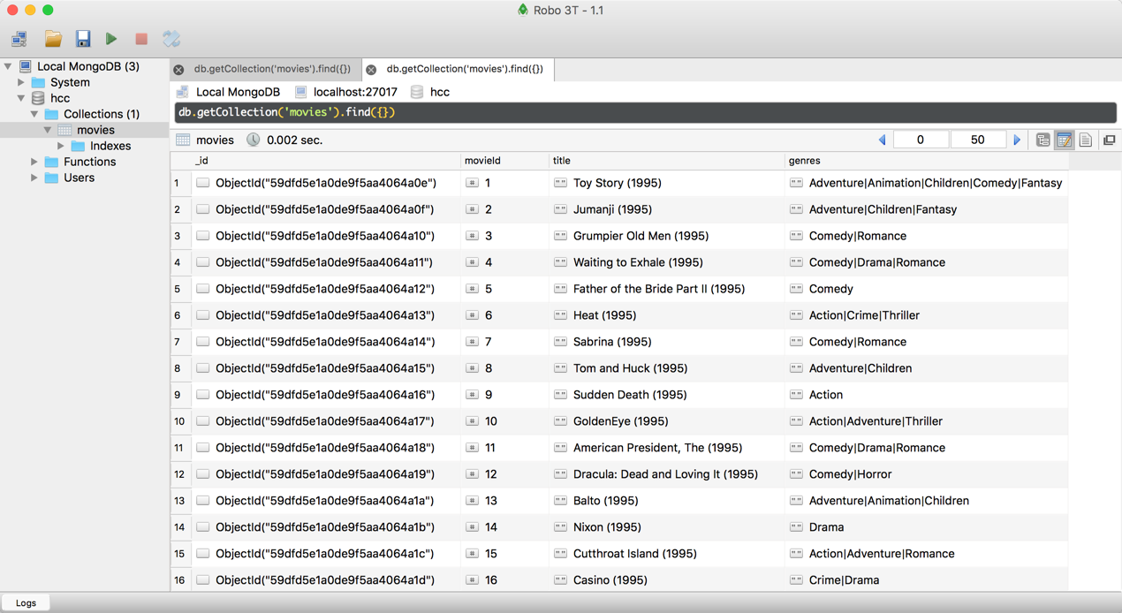Expand the Indexes folder under movies
The width and height of the screenshot is (1122, 613).
click(x=61, y=146)
